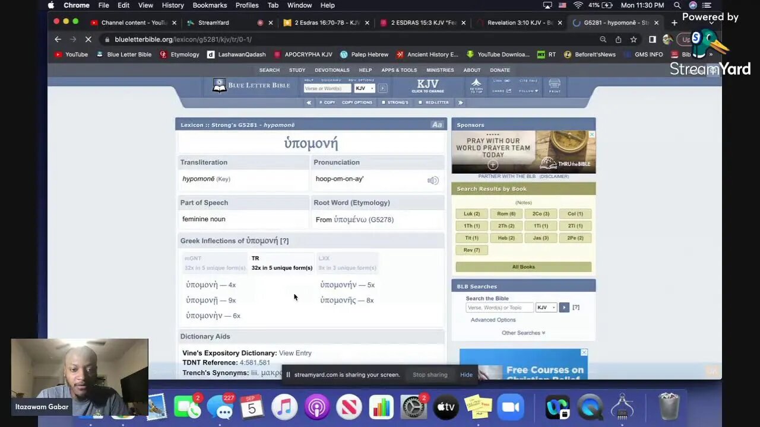Open Podcasts from the Dock

coord(316,407)
